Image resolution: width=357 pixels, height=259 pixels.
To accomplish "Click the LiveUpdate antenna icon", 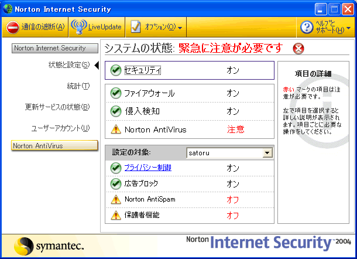I will point(79,27).
